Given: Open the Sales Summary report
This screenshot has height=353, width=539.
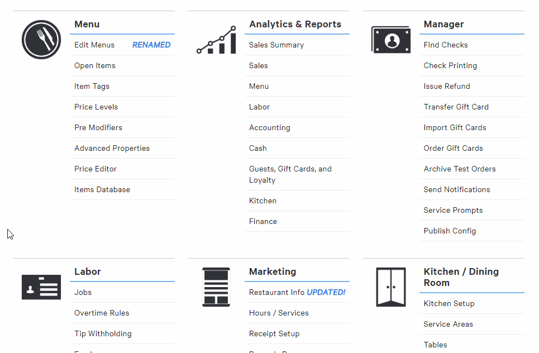Looking at the screenshot, I should (276, 45).
